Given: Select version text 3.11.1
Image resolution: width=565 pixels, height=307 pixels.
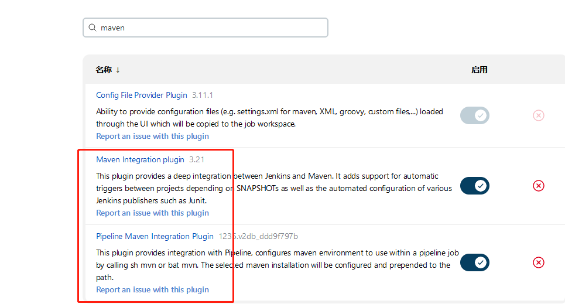Looking at the screenshot, I should [x=203, y=95].
